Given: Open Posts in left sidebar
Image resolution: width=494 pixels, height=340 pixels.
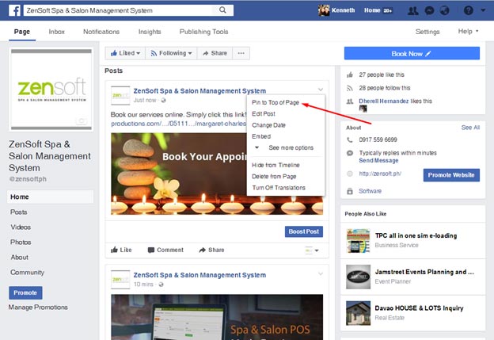Looking at the screenshot, I should 18,212.
